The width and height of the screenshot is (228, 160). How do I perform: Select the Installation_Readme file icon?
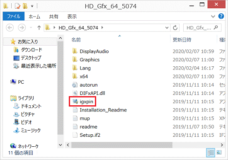pyautogui.click(x=75, y=110)
